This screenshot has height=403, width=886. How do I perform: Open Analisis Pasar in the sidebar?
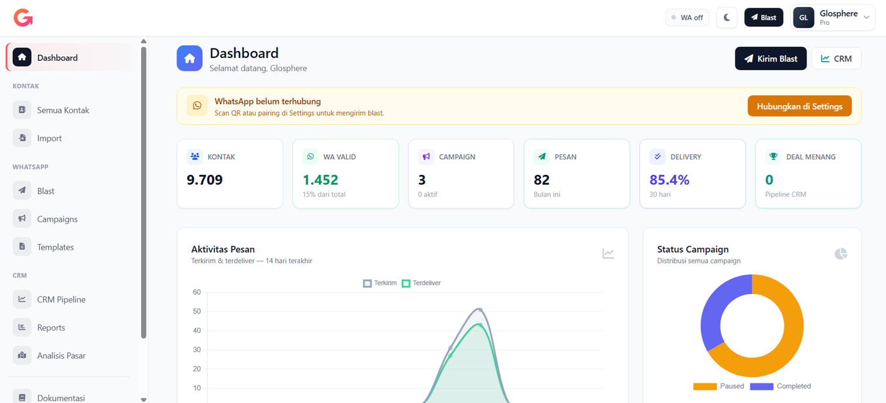click(x=69, y=356)
